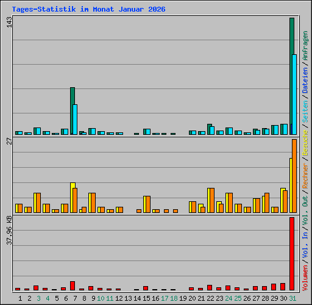Viewport: 312px width, 305px height.
Task: Click the orange Rechner bar for day 31
Action: click(294, 176)
